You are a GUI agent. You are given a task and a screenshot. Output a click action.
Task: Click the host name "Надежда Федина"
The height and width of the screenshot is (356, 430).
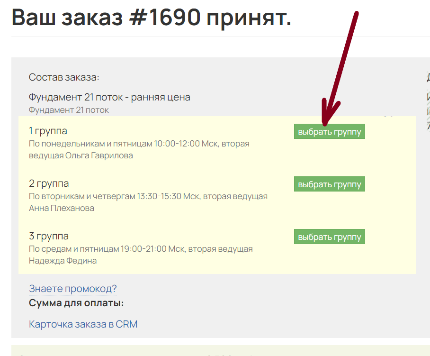click(x=63, y=261)
